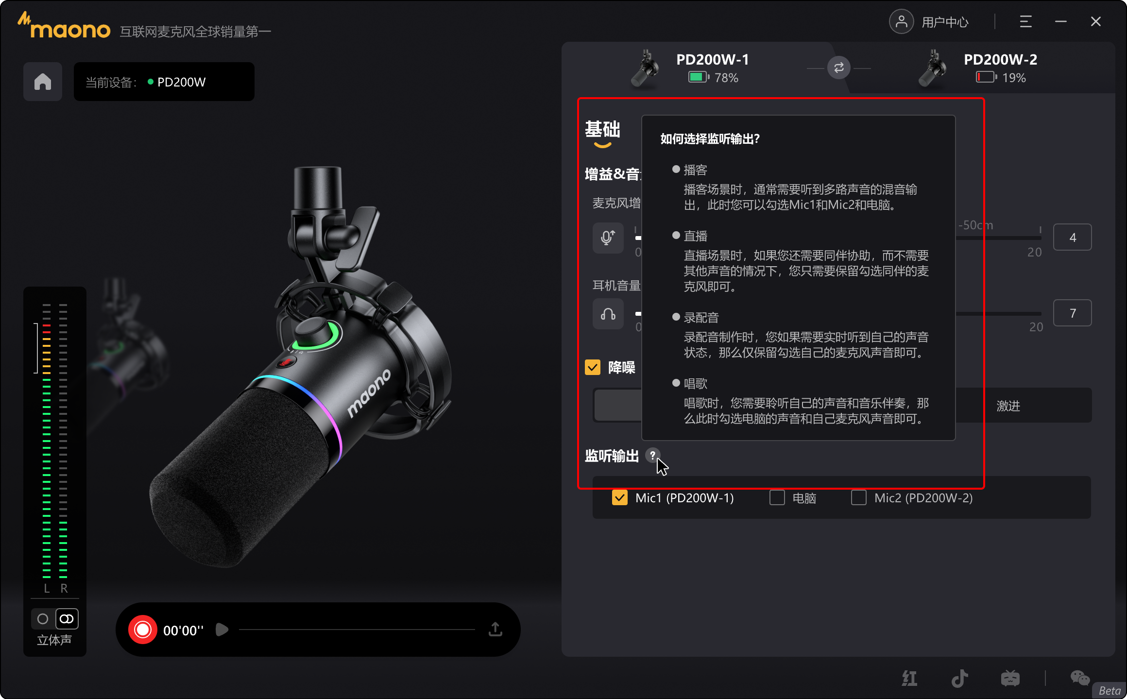The width and height of the screenshot is (1127, 699).
Task: Open the 当前设备 PD200W device selector
Action: 164,82
